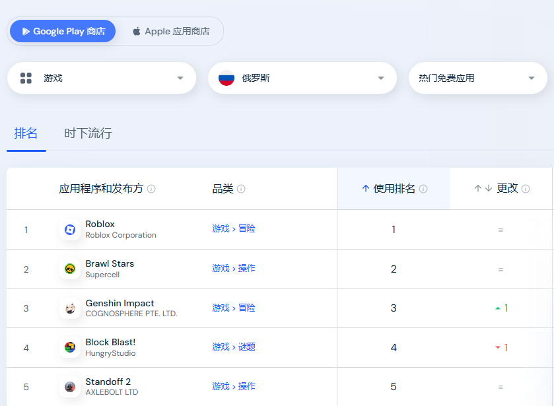Viewport: 554px width, 406px height.
Task: Click publisher AXLEBOLT LTD
Action: (112, 392)
